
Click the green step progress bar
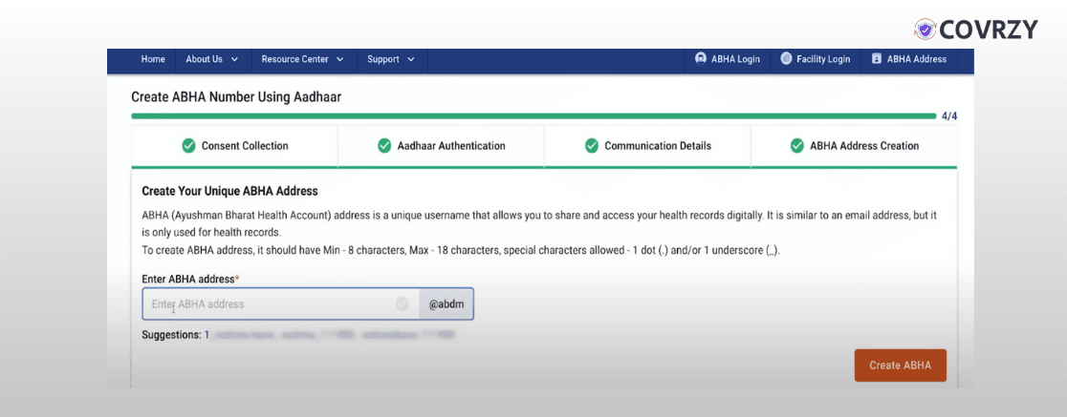[x=533, y=116]
